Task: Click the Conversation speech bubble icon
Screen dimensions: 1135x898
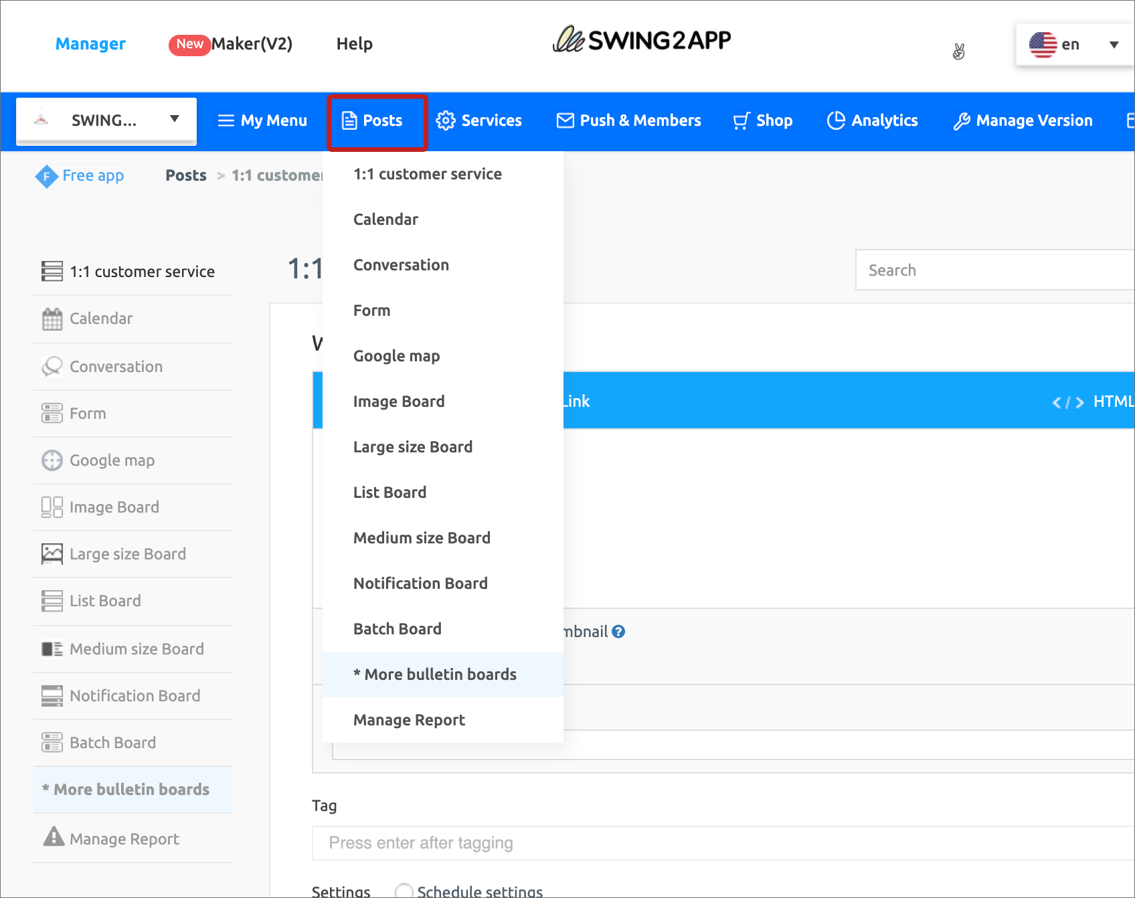Action: (52, 367)
